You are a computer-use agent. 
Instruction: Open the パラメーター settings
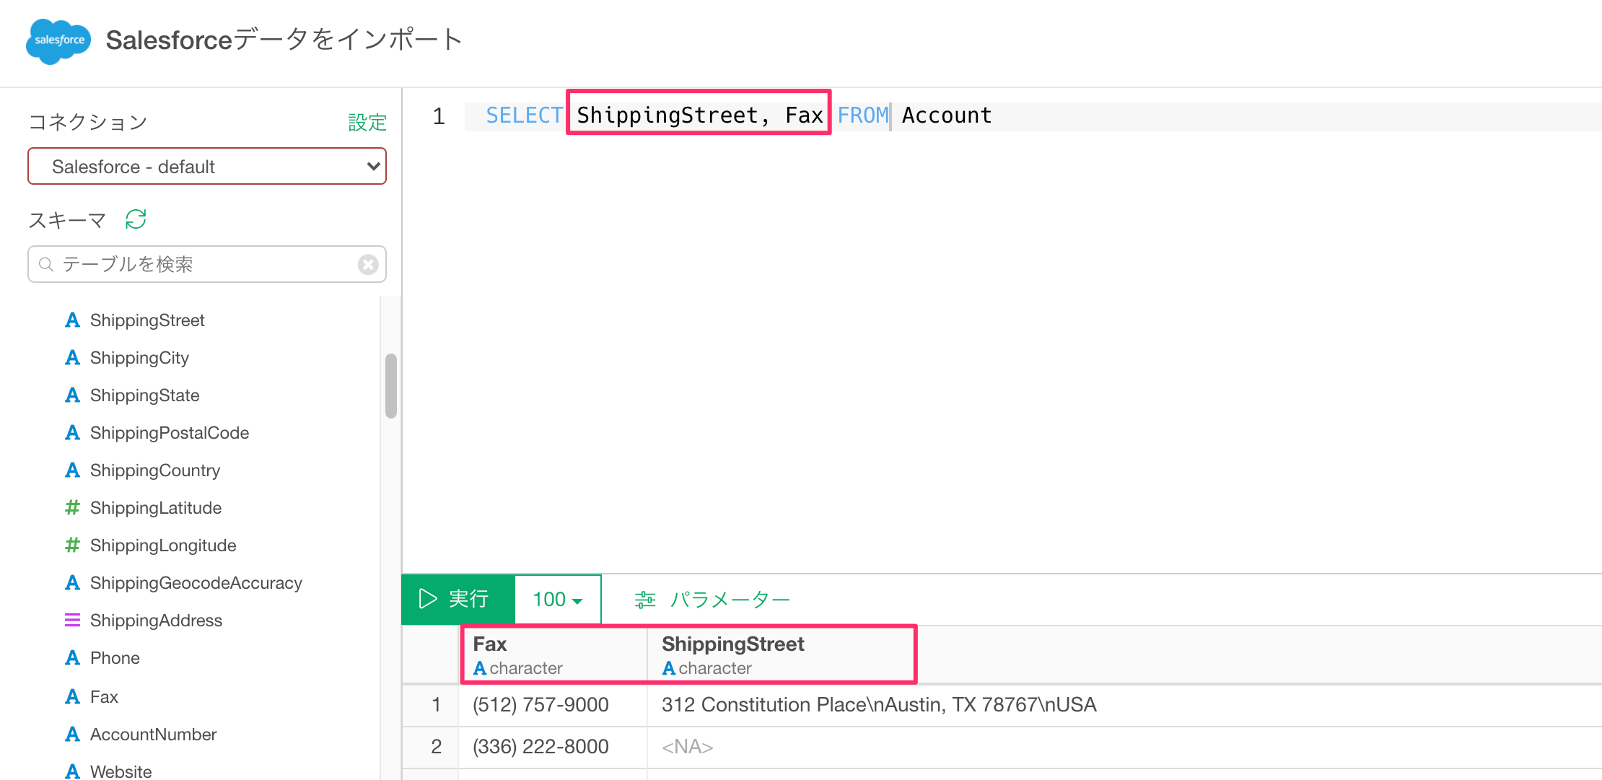712,600
